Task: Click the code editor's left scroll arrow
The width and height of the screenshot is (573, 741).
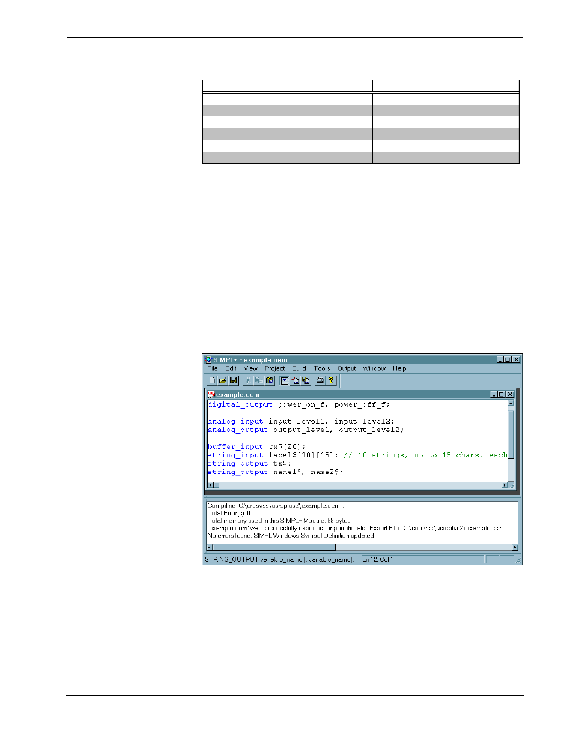Action: [x=210, y=485]
